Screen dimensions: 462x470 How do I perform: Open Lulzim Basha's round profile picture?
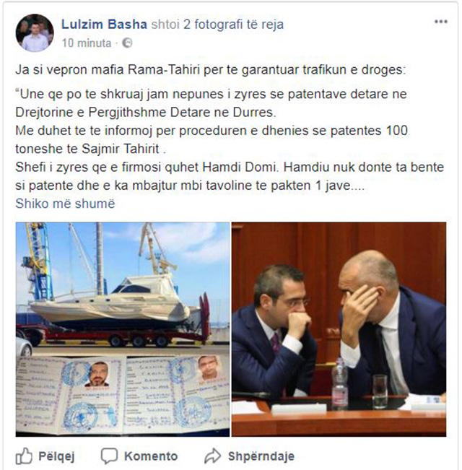tap(35, 32)
